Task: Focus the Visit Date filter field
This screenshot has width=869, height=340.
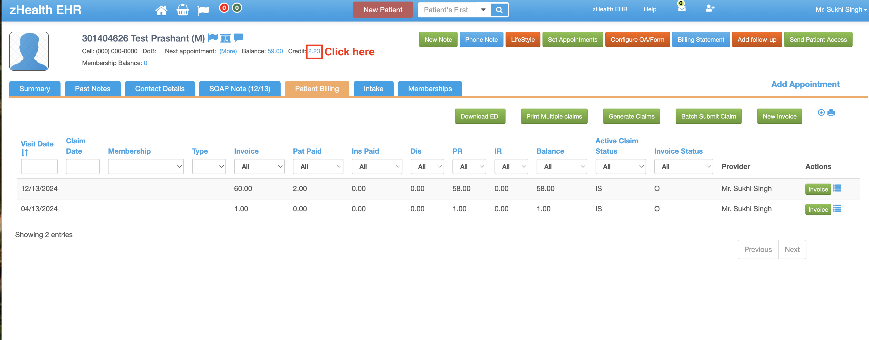Action: click(39, 166)
